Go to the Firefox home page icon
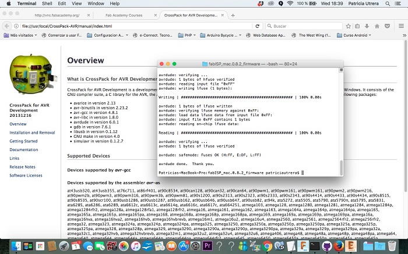408x254 pixels. point(377,26)
